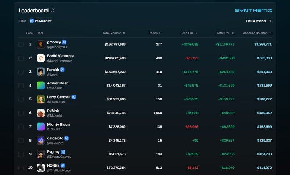
Task: Click Bodhi Ventures avatar icon
Action: [41, 58]
